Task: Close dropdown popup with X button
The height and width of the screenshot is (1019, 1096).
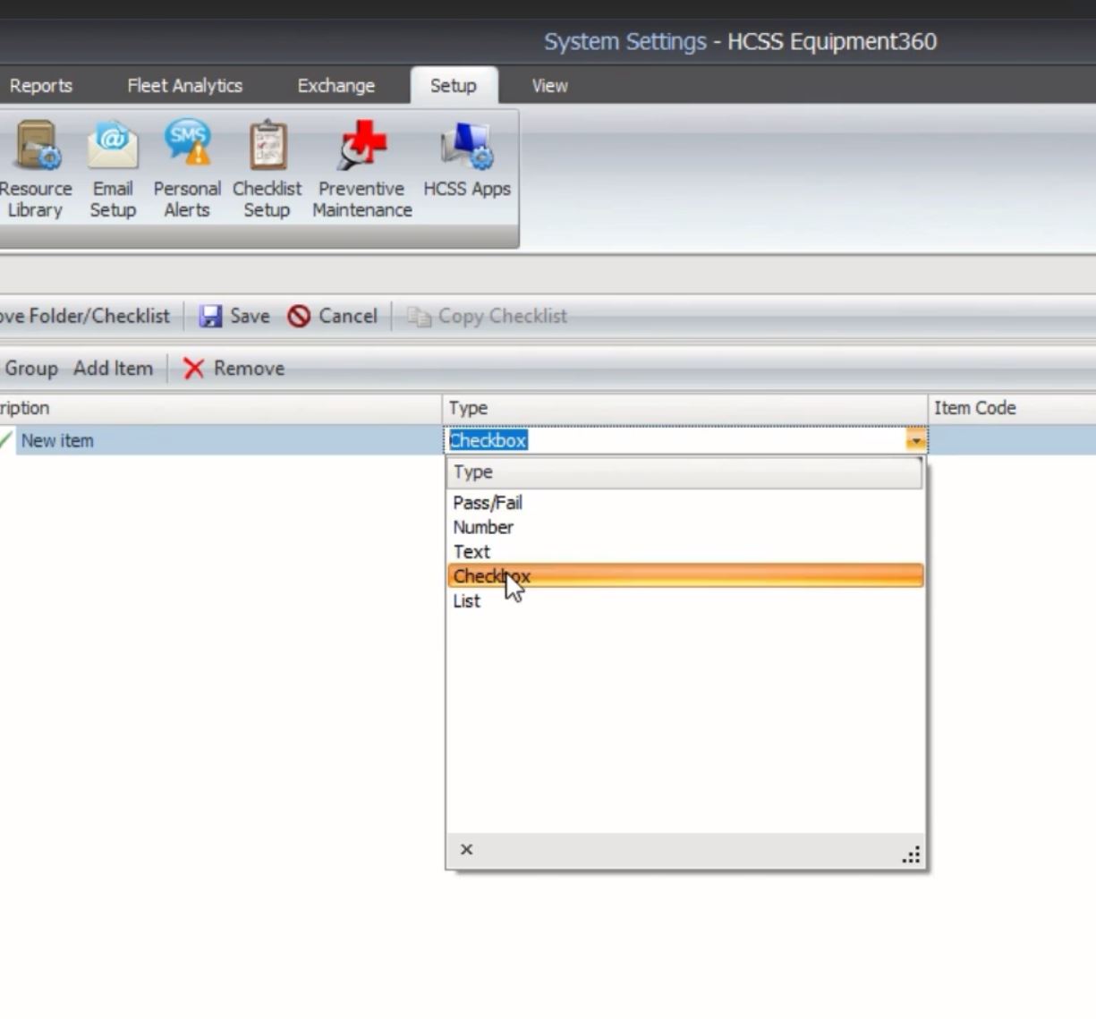Action: [466, 849]
